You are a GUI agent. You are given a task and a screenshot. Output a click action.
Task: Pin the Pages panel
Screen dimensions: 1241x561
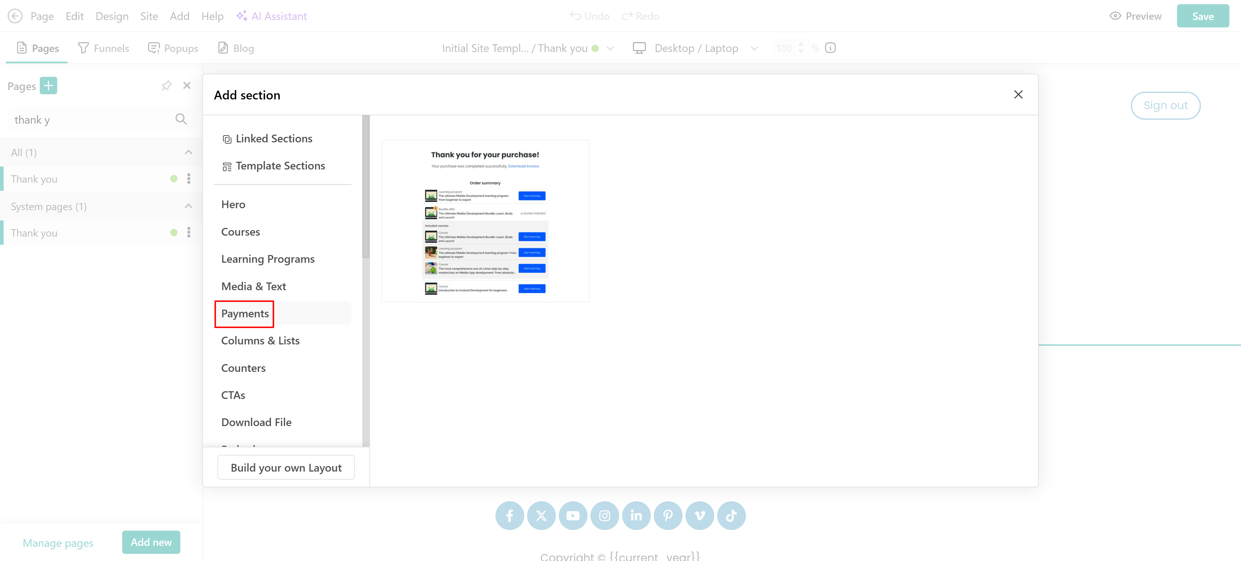click(166, 86)
